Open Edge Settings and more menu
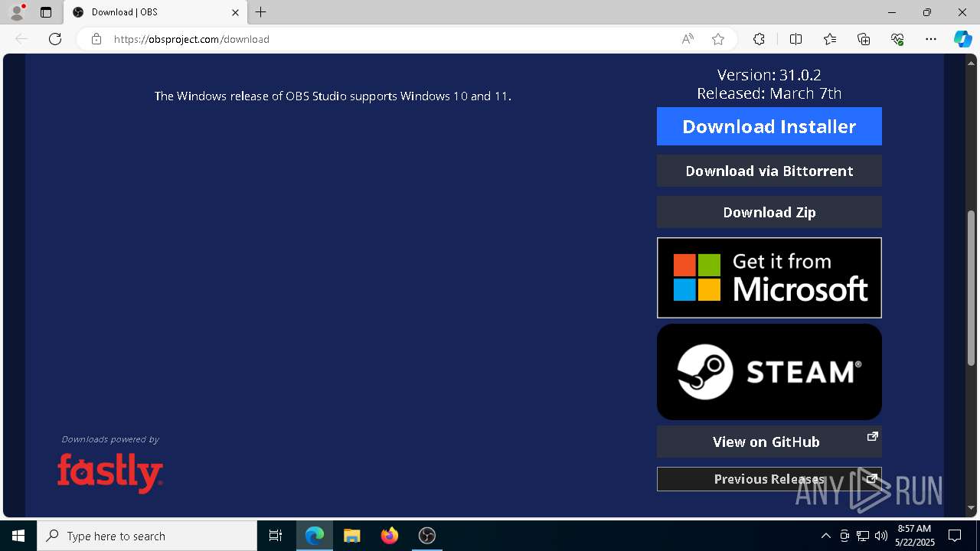This screenshot has width=980, height=551. pyautogui.click(x=931, y=39)
